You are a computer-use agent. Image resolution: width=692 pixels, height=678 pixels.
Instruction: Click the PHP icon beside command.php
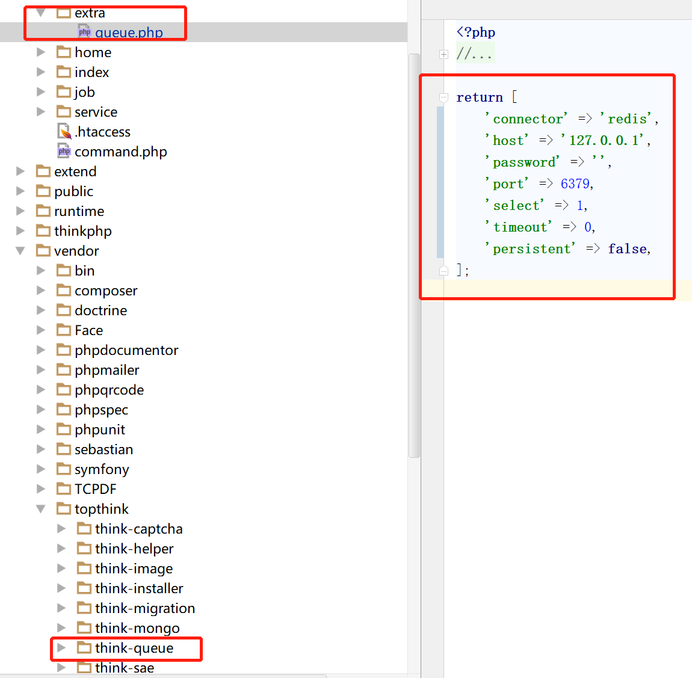coord(64,152)
